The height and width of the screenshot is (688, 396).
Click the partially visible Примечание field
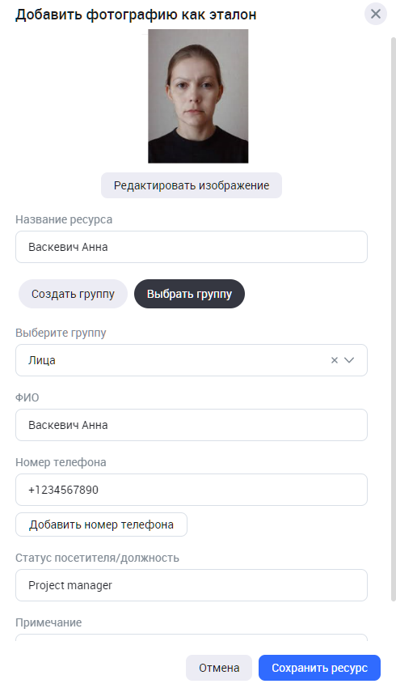[192, 638]
